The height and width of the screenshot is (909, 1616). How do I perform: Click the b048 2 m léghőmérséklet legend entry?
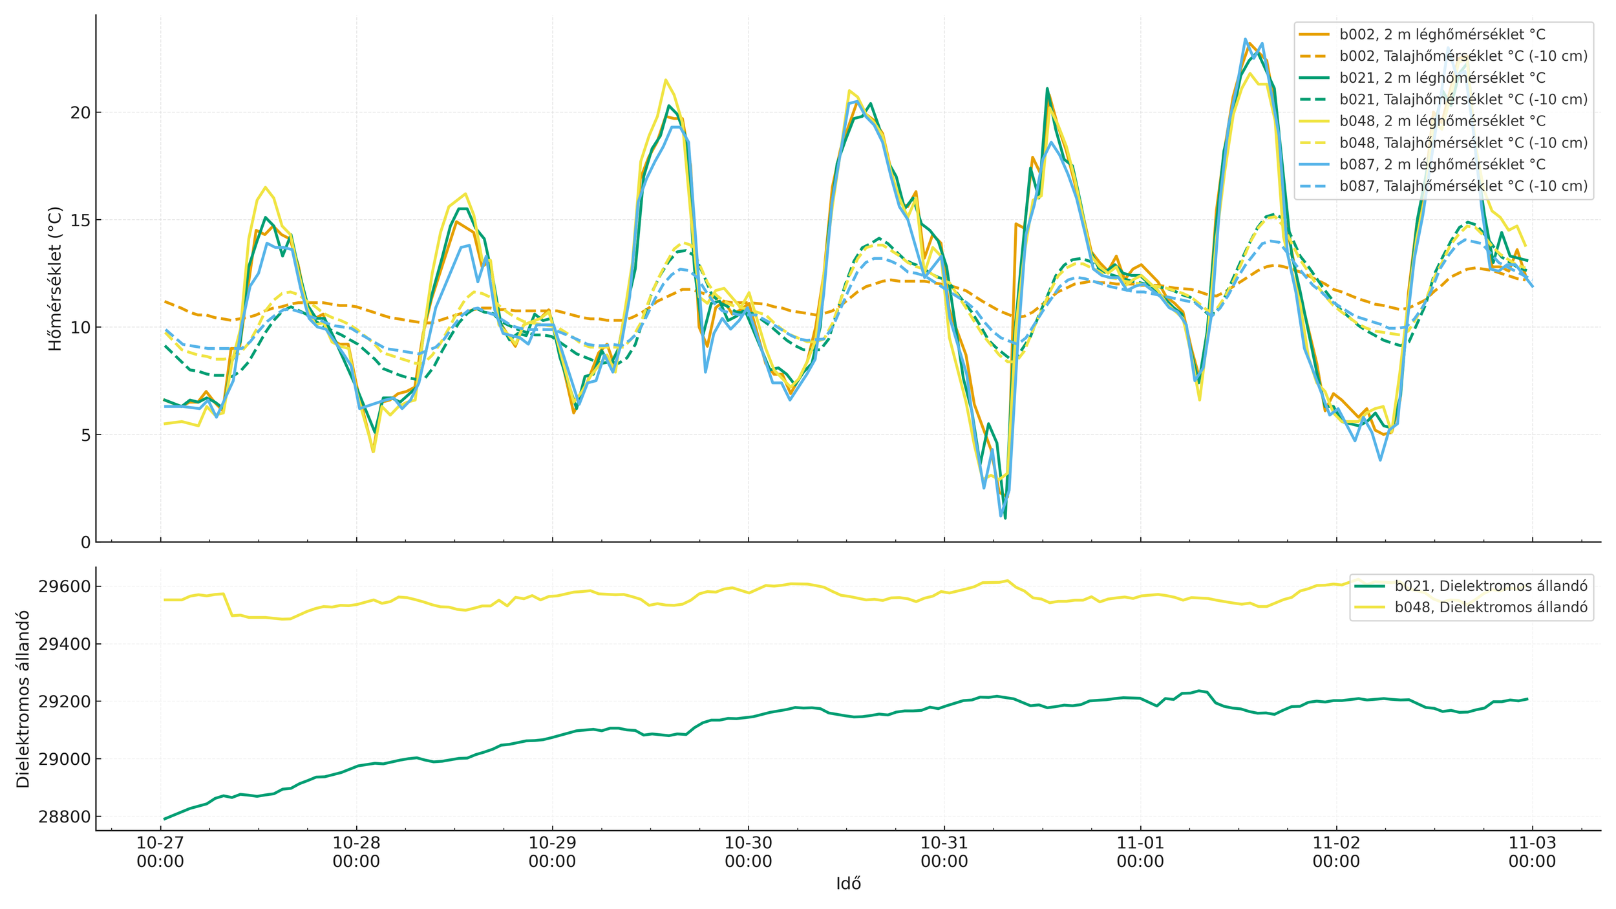1441,121
